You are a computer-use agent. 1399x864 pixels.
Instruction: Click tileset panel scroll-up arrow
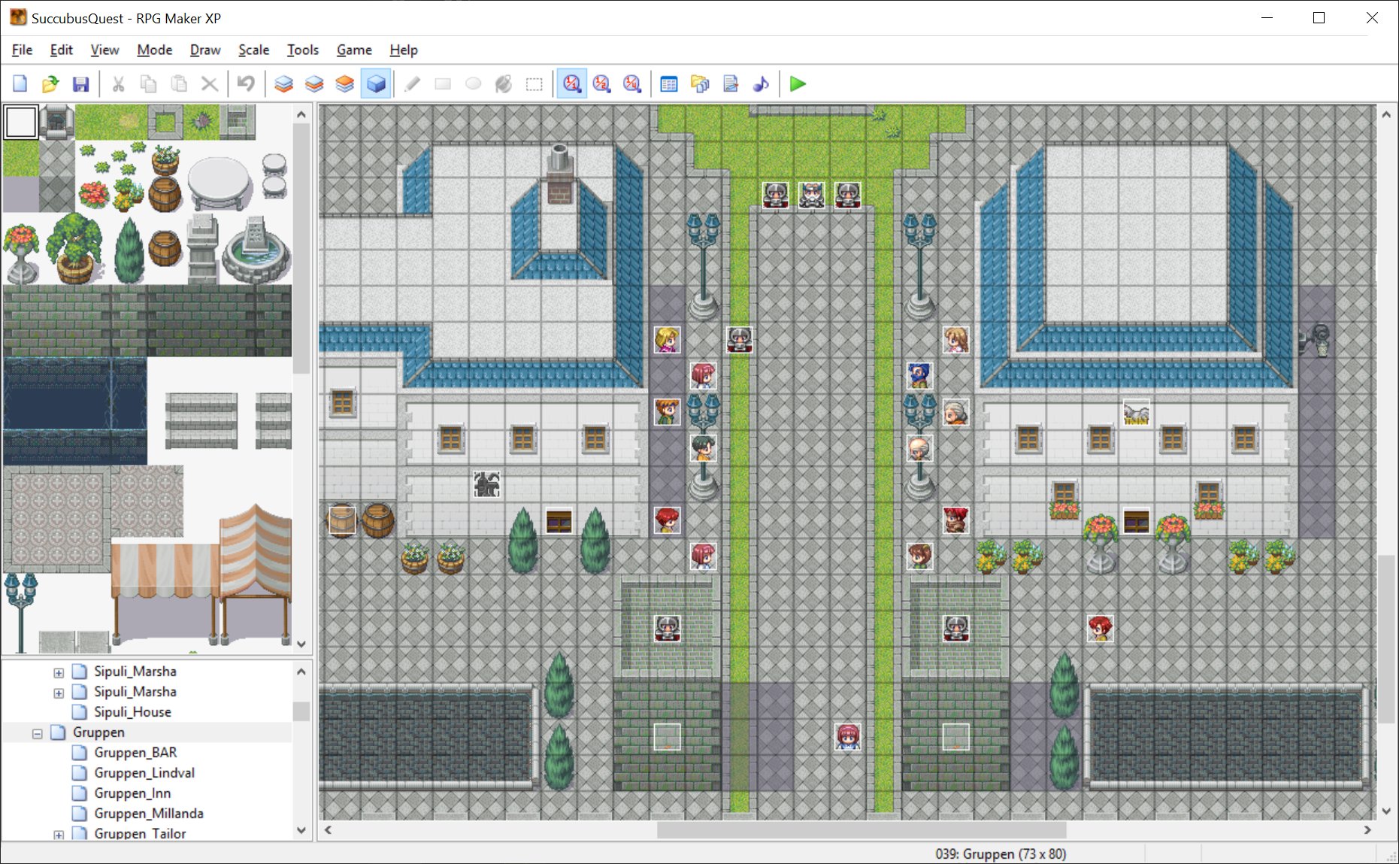point(301,114)
